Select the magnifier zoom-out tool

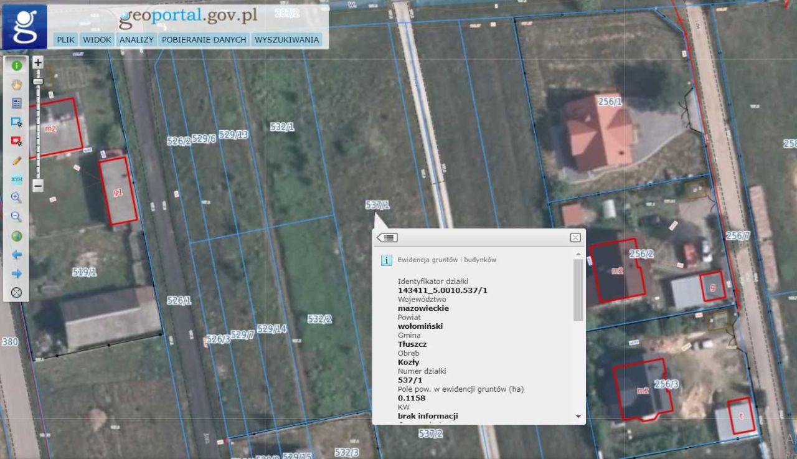pyautogui.click(x=17, y=217)
